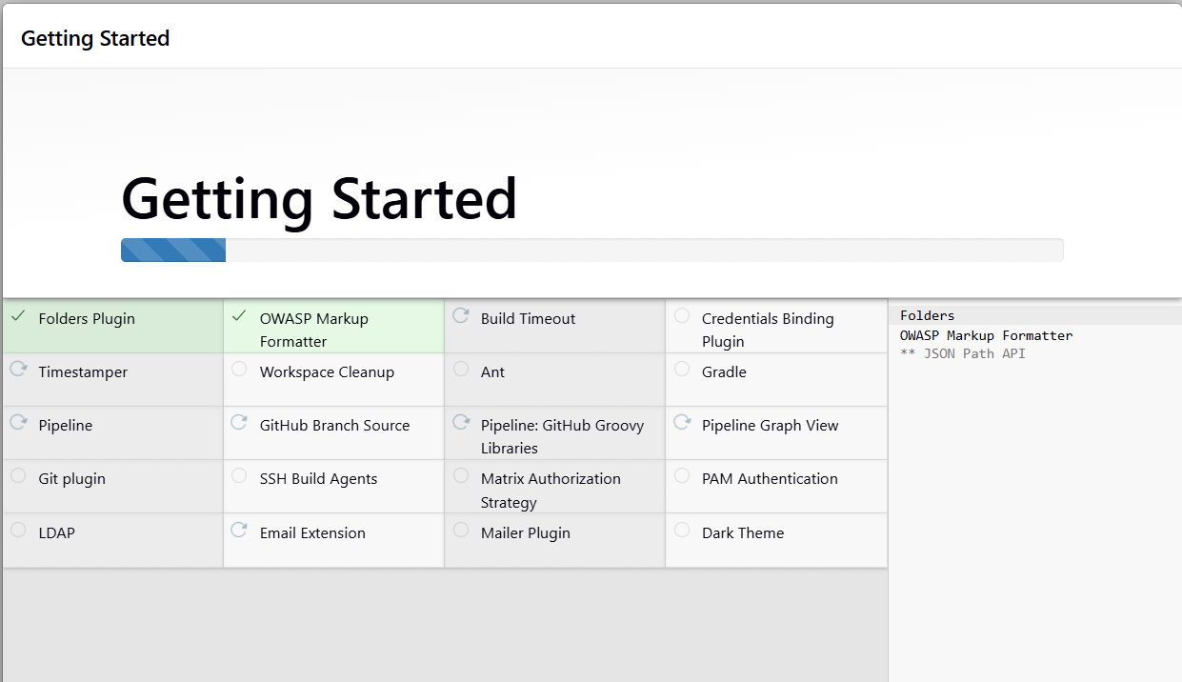1182x682 pixels.
Task: Click OWASP Markup Formatter in install log
Action: [986, 335]
